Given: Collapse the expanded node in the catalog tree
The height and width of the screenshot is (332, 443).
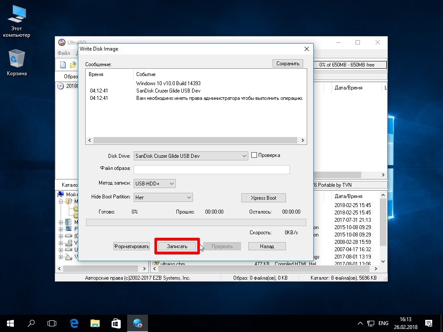Looking at the screenshot, I should pyautogui.click(x=61, y=201).
